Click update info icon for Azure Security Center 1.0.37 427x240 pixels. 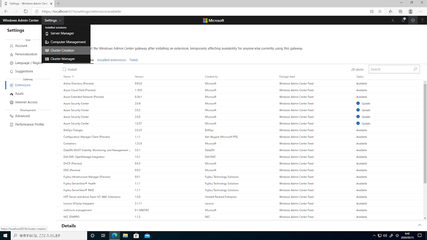point(358,123)
